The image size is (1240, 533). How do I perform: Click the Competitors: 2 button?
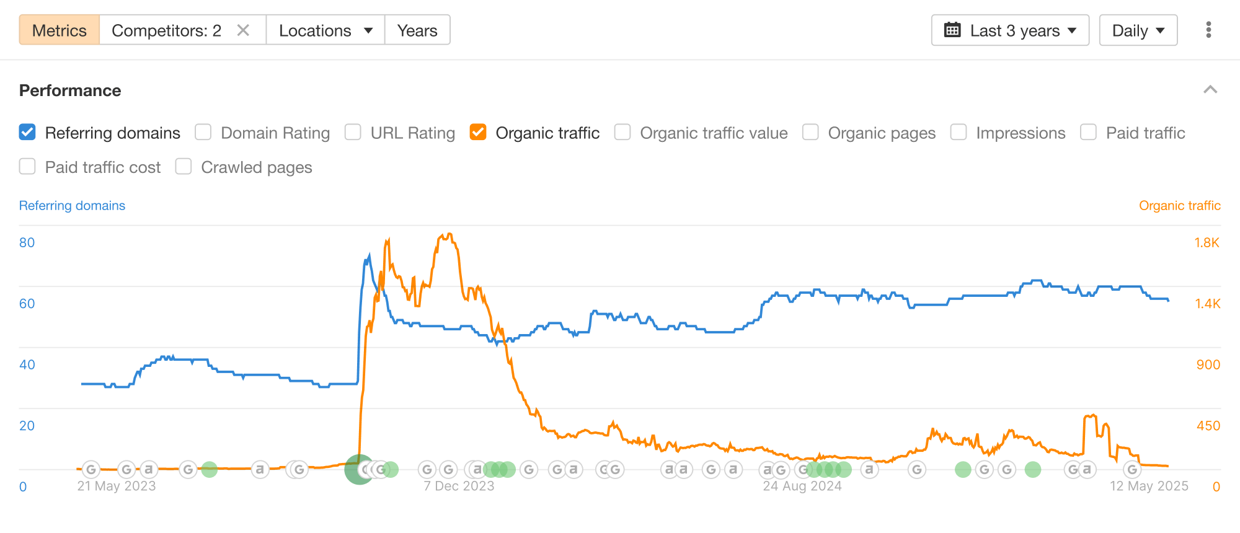pos(166,30)
